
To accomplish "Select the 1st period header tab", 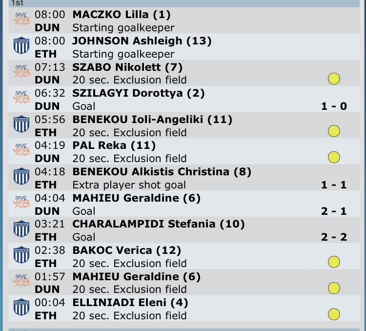I will point(17,3).
